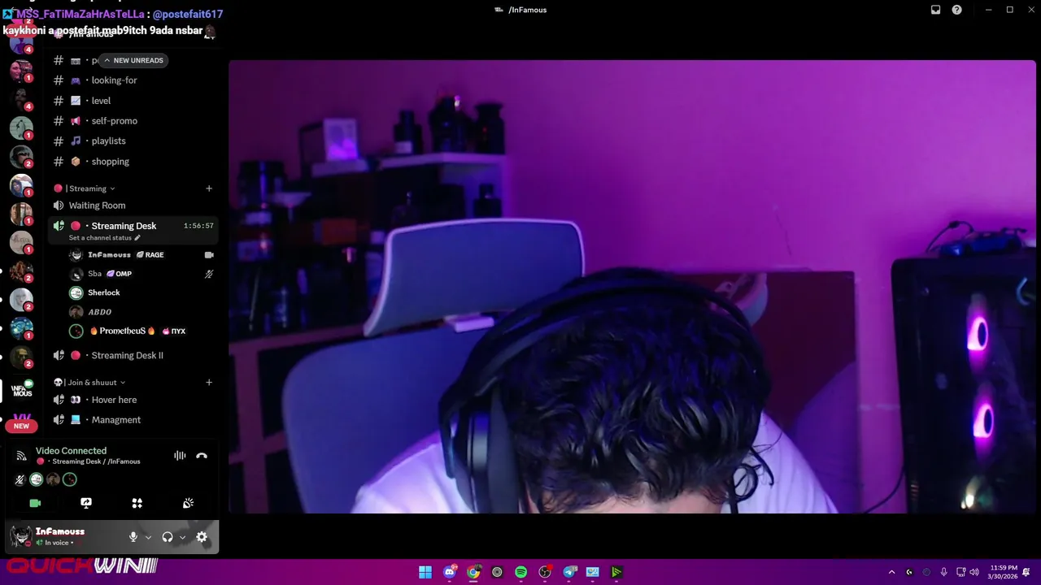
Task: Click the muted microphone icon beside Sba
Action: [x=209, y=274]
